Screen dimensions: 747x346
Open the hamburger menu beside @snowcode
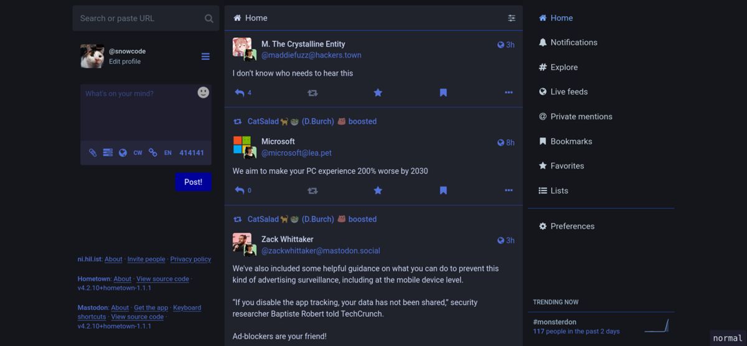205,57
